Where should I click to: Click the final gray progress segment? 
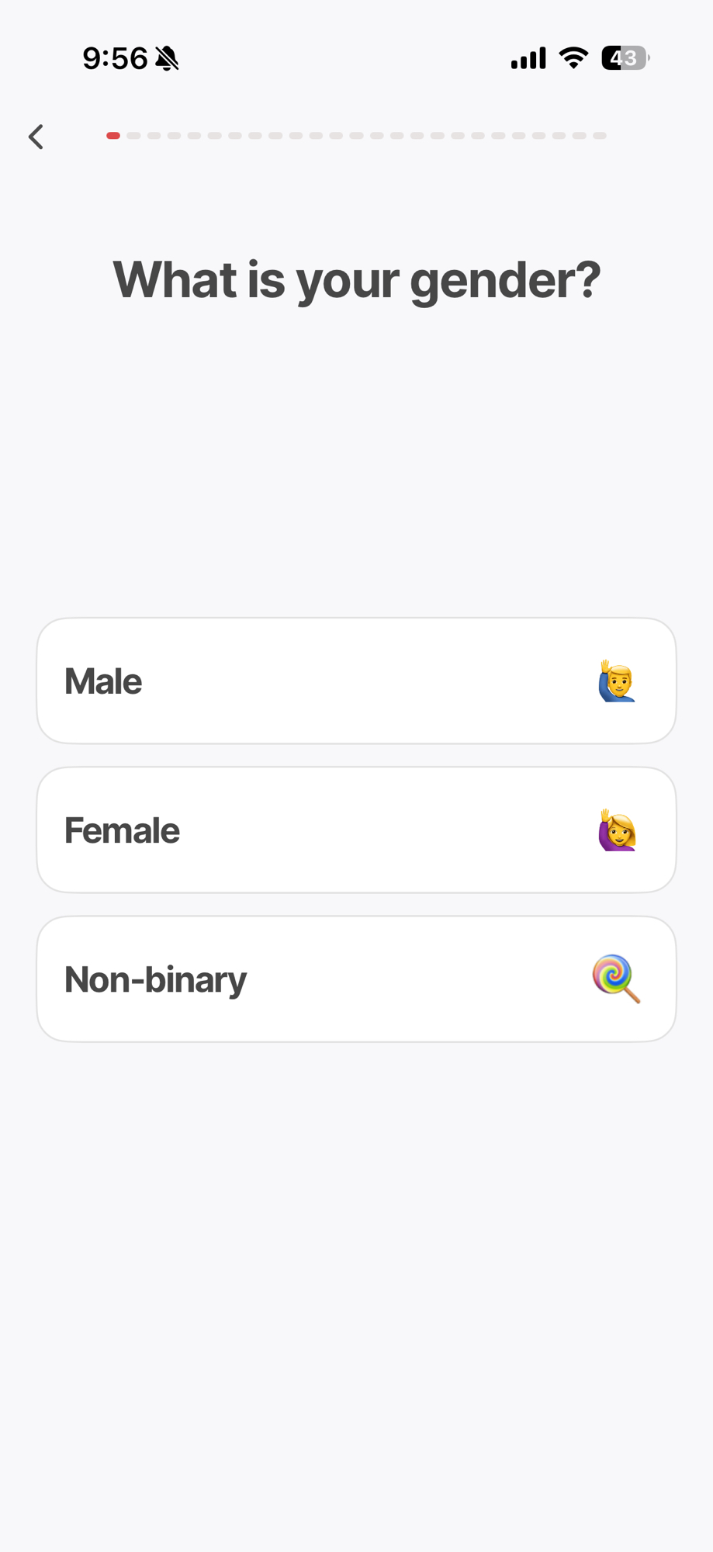click(x=600, y=136)
